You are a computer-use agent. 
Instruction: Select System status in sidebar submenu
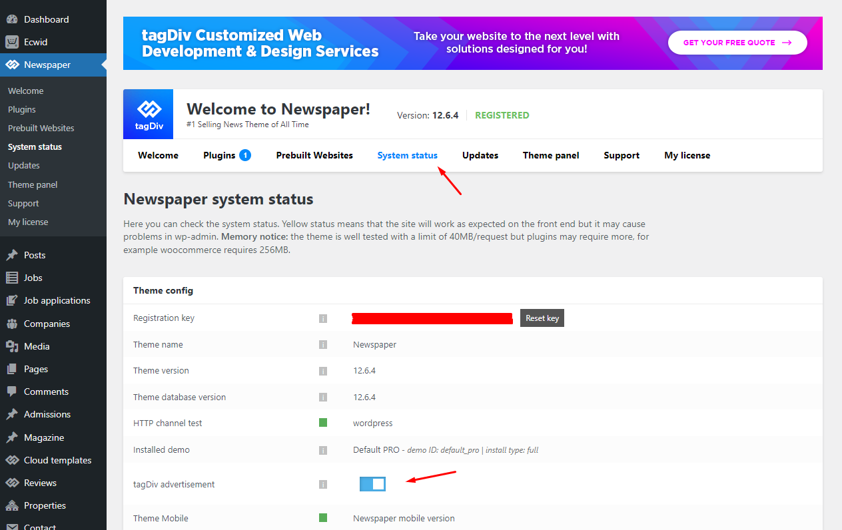pyautogui.click(x=35, y=147)
